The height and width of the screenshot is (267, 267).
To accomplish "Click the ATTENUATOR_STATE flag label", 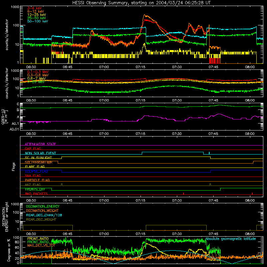I will (40, 144).
